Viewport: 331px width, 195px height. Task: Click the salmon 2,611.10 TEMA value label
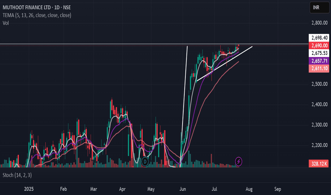coord(319,68)
